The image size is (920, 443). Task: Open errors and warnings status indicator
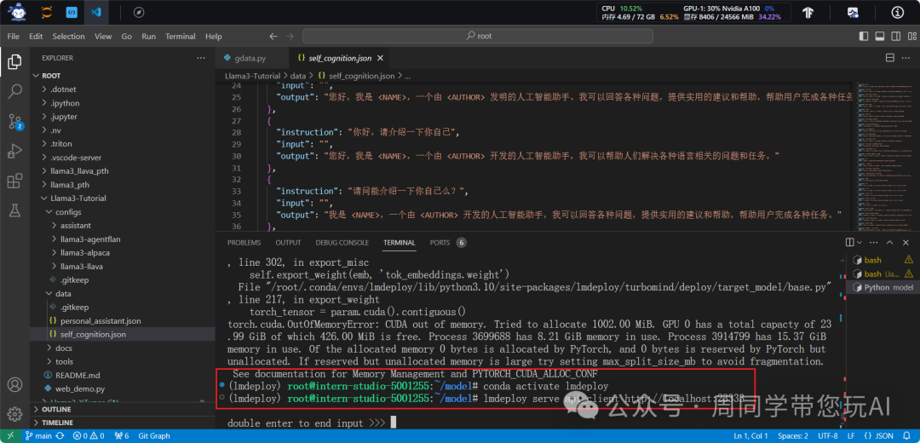coord(89,436)
